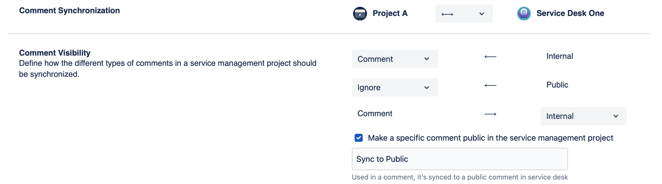This screenshot has width=662, height=184.
Task: Click the Project A label
Action: pos(390,13)
